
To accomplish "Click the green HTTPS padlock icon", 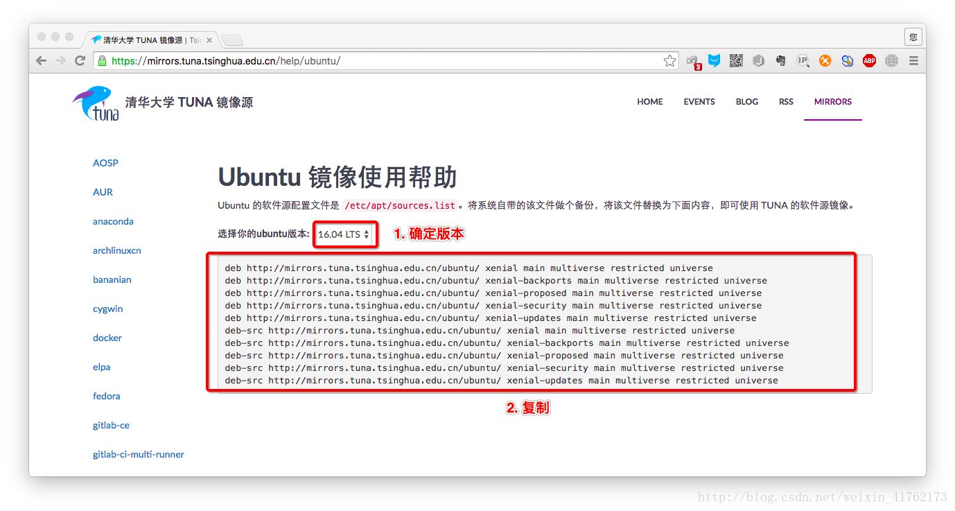I will 103,61.
